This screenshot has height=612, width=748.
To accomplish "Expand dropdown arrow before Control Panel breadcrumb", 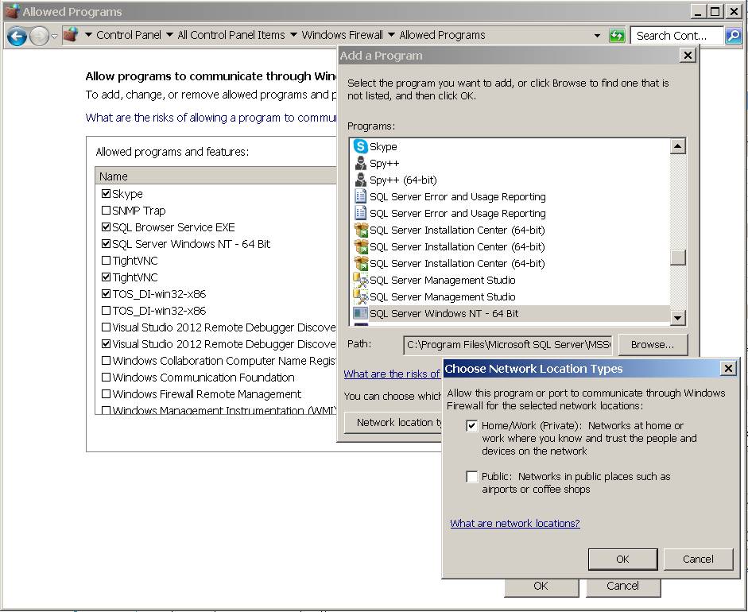I will (x=88, y=35).
